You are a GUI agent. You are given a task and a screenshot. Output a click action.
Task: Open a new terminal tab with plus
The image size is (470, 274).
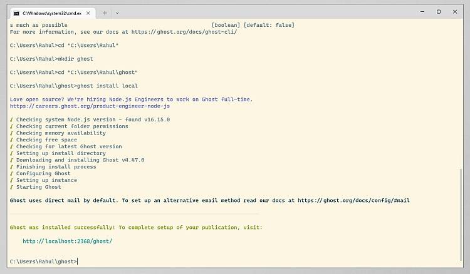click(x=105, y=13)
